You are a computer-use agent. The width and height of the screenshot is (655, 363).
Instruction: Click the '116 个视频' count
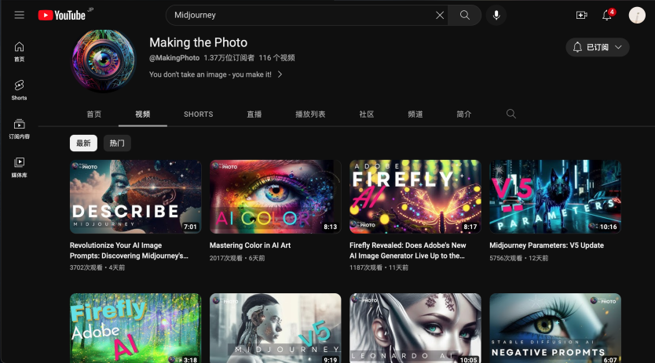click(276, 58)
